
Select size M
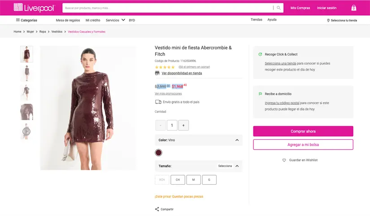tap(193, 180)
